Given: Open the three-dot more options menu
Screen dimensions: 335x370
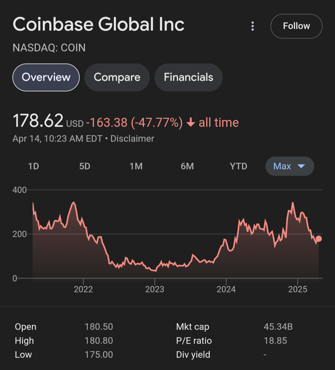Looking at the screenshot, I should [x=252, y=26].
